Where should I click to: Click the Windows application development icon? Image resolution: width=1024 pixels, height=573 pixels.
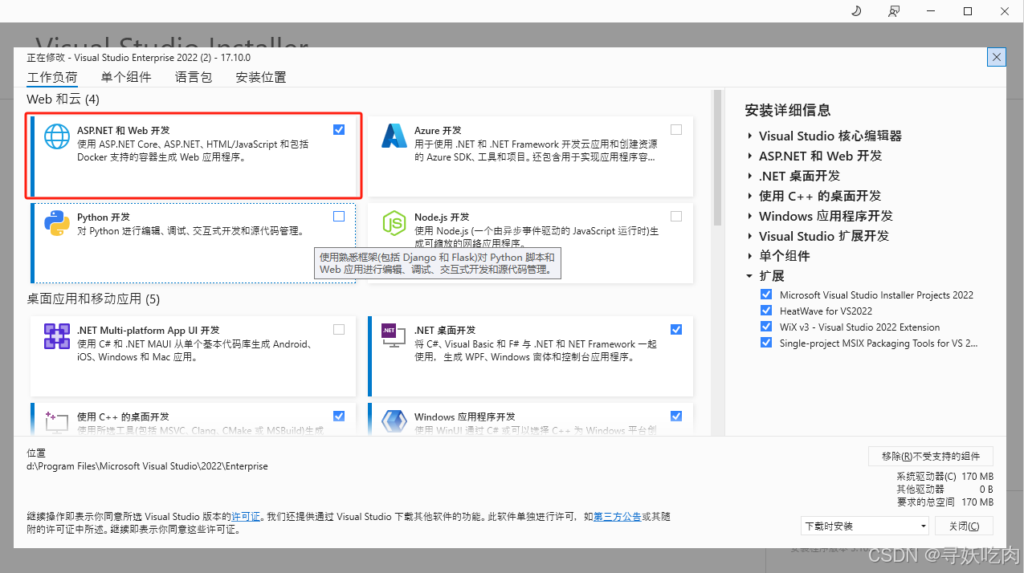tap(394, 422)
